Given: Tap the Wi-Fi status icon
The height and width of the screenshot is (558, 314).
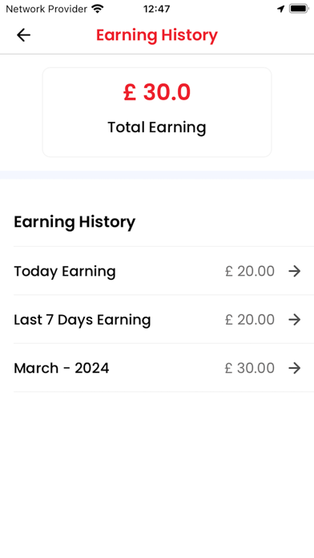Looking at the screenshot, I should click(97, 9).
